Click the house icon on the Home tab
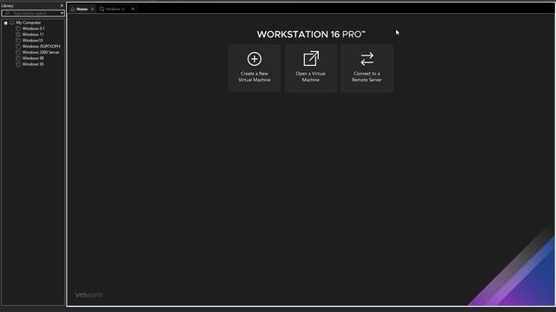556x312 pixels. pos(73,10)
